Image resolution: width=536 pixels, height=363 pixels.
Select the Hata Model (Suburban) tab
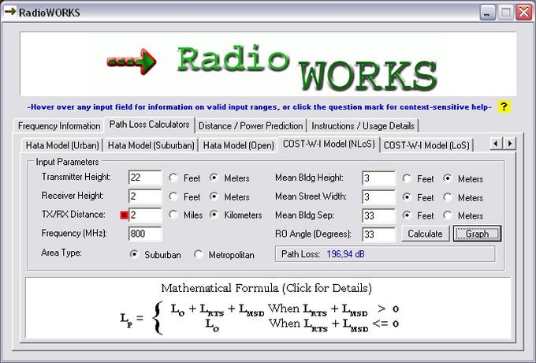point(151,145)
